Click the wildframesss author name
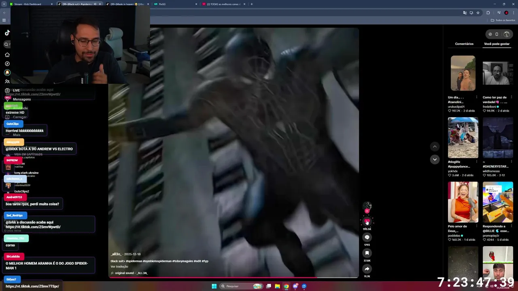Image resolution: width=518 pixels, height=291 pixels. [x=491, y=171]
